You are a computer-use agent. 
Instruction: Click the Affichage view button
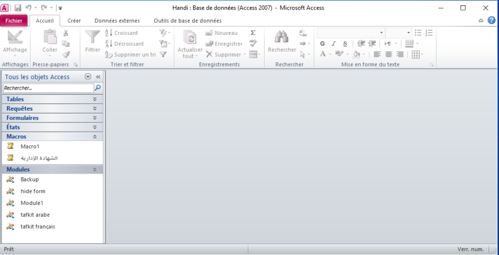tap(15, 43)
